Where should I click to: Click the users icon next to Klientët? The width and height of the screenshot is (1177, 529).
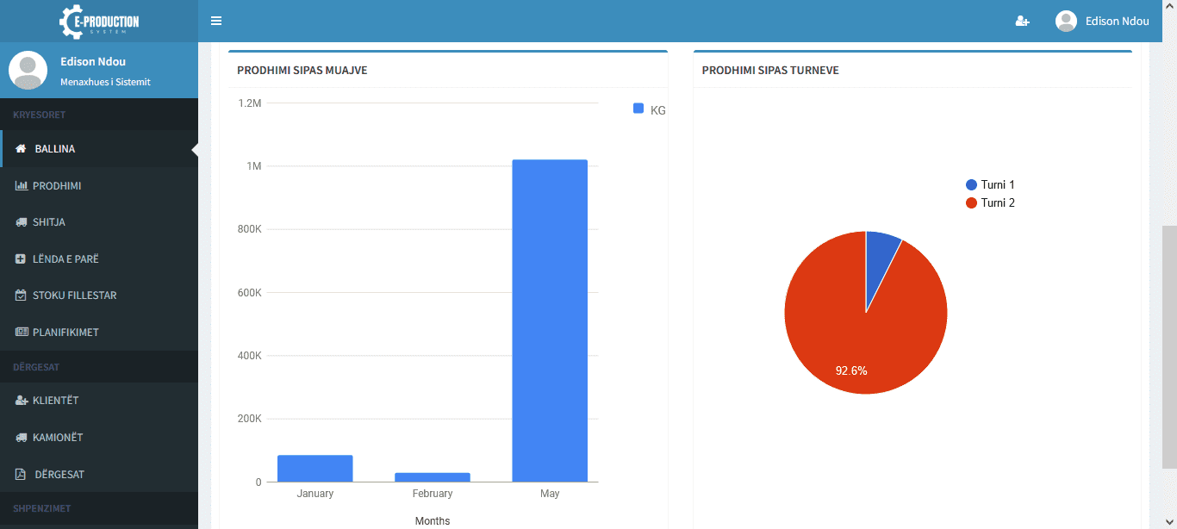tap(22, 401)
